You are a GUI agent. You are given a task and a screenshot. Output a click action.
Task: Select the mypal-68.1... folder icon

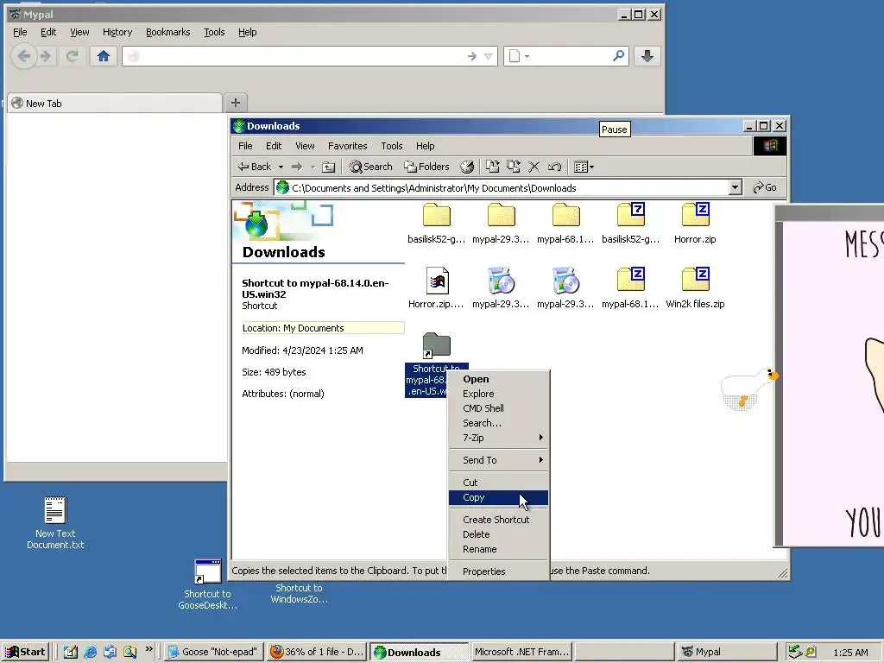tap(565, 215)
